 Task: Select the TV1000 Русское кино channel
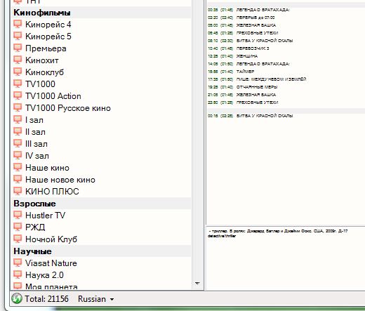coord(68,108)
